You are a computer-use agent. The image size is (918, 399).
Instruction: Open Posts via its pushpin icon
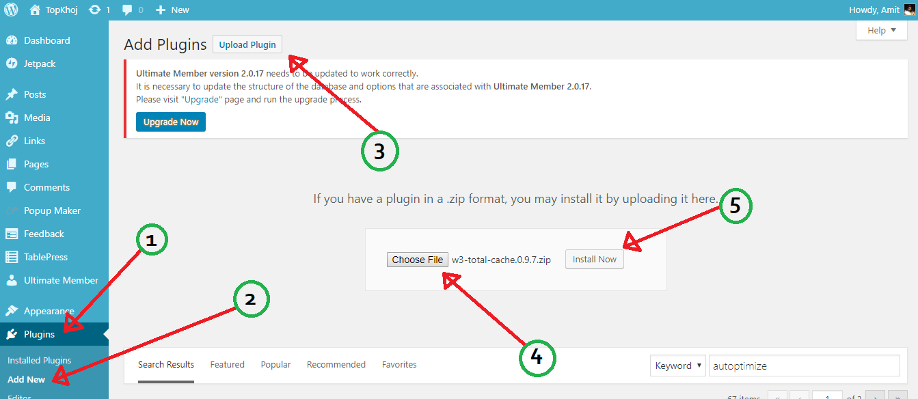[x=12, y=94]
